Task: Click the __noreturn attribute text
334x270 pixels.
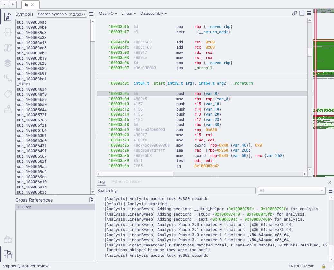Action: (242, 83)
